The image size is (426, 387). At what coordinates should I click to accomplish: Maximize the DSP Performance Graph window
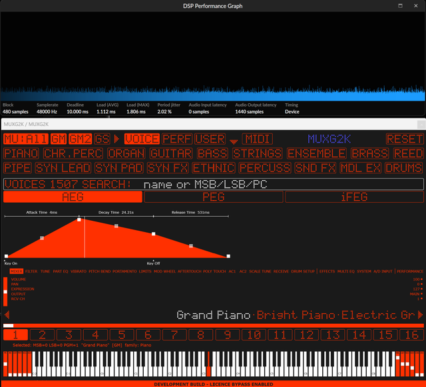click(400, 6)
